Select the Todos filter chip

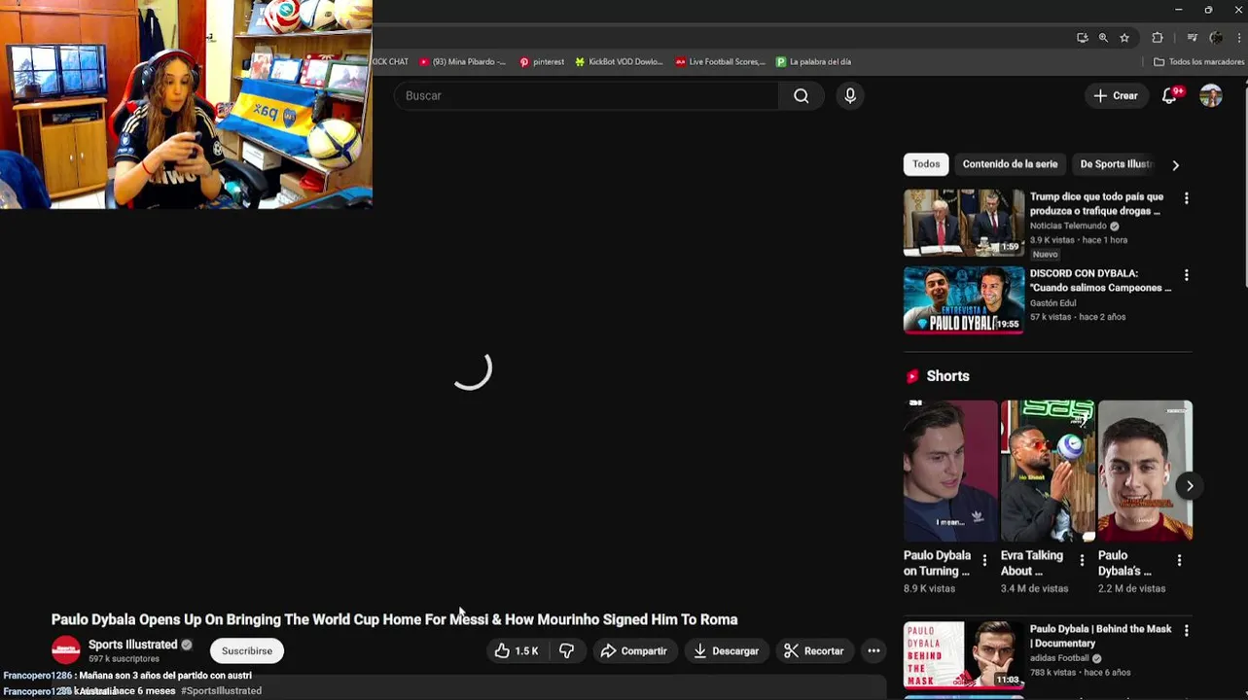click(x=926, y=164)
